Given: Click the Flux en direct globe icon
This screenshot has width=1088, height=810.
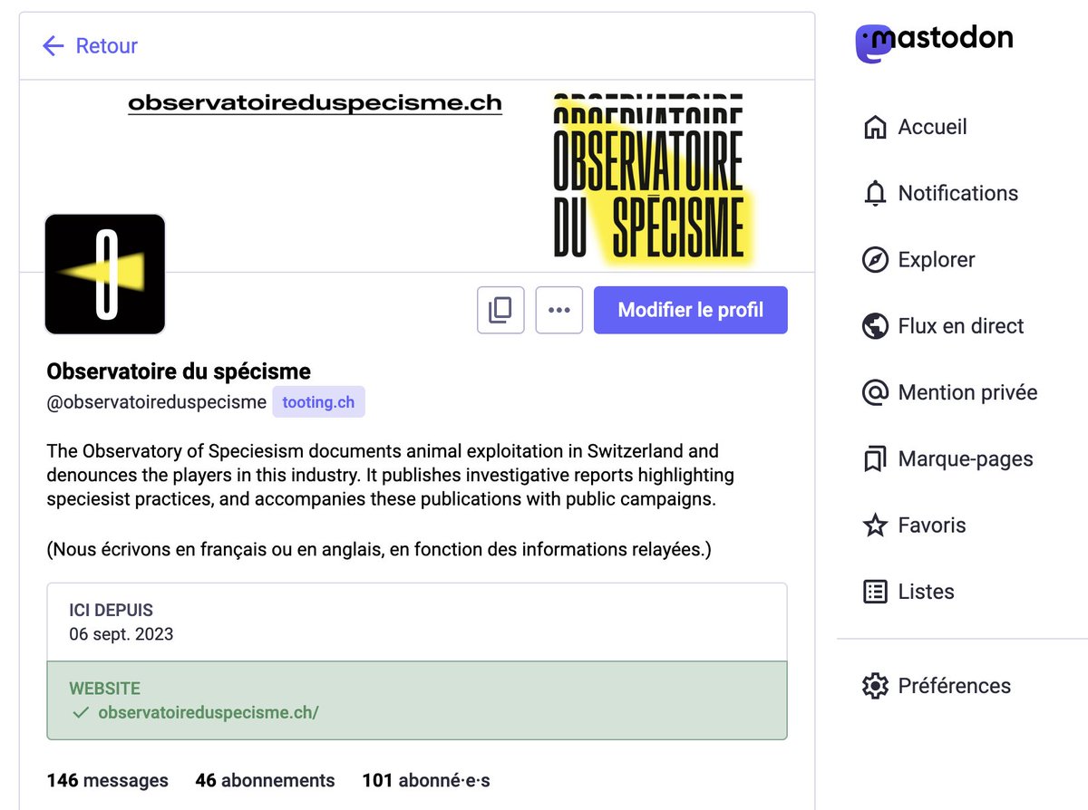Looking at the screenshot, I should tap(875, 326).
